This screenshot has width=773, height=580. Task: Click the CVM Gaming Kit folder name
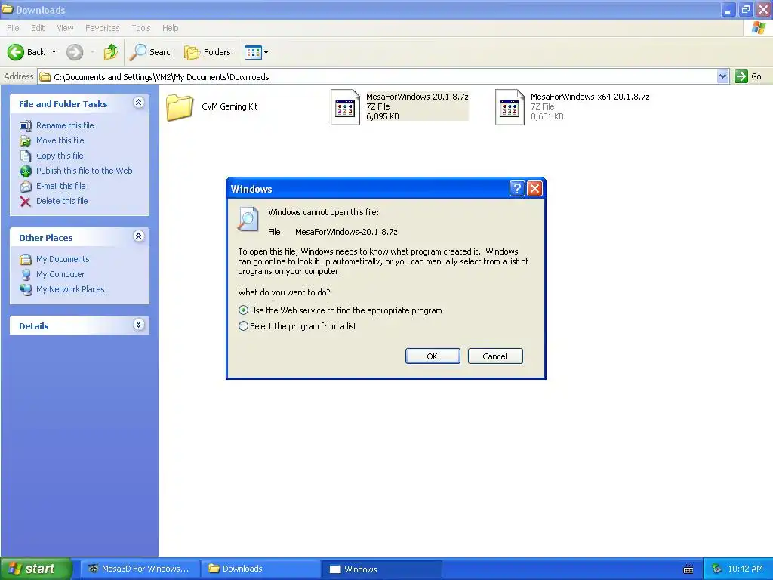tap(229, 106)
